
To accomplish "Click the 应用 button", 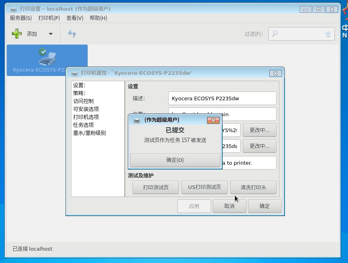I will click(194, 206).
